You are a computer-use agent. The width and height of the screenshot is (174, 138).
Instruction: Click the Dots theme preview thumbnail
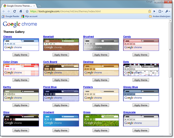click(x=141, y=70)
